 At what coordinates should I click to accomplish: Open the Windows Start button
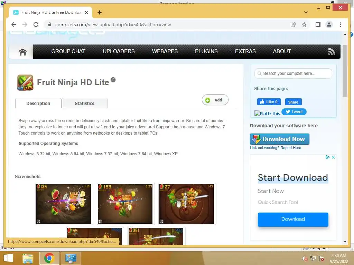8,258
